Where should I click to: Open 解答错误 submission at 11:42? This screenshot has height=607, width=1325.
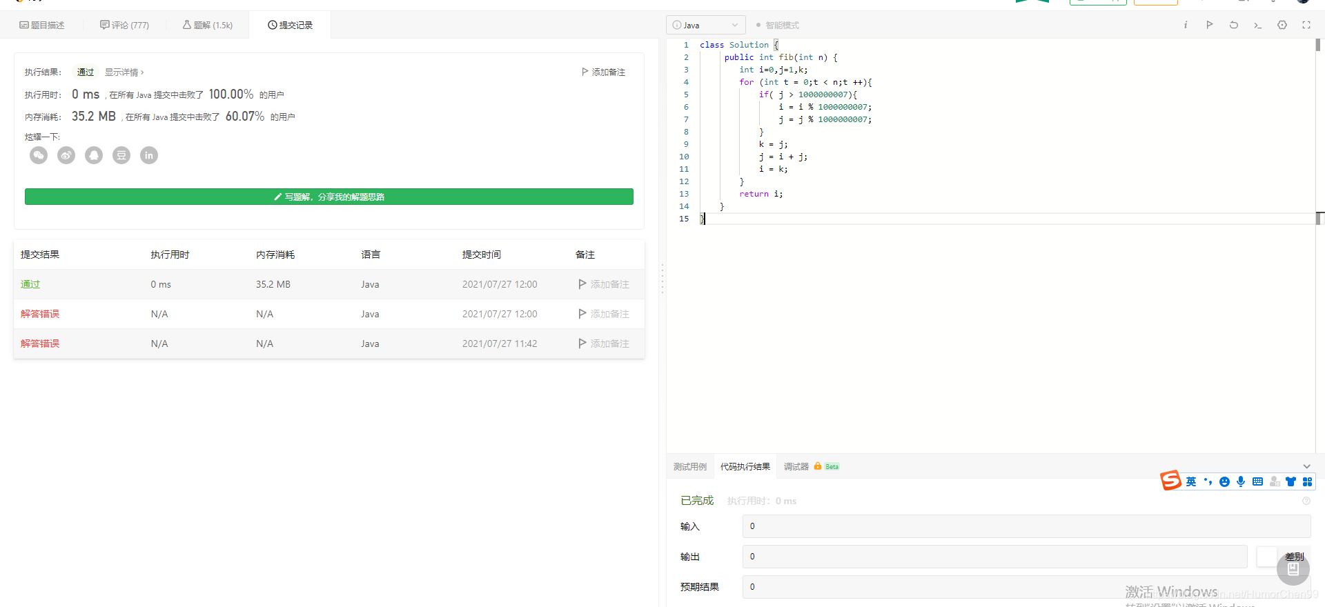[x=40, y=344]
